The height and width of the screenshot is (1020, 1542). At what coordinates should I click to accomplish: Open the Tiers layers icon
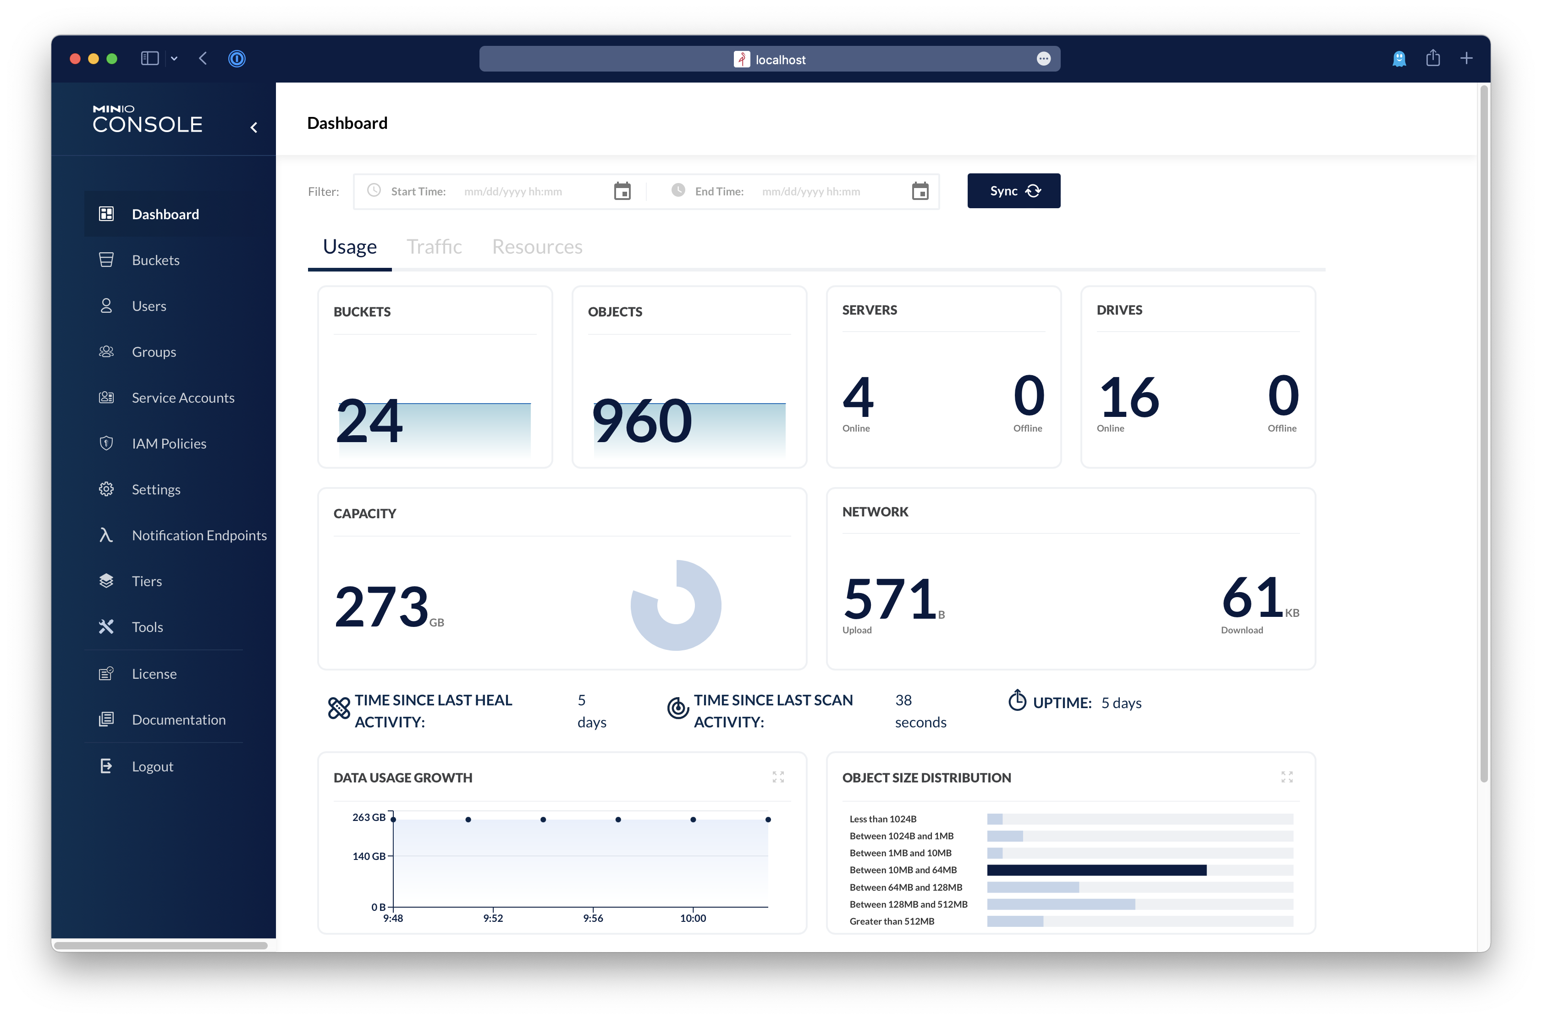click(106, 581)
